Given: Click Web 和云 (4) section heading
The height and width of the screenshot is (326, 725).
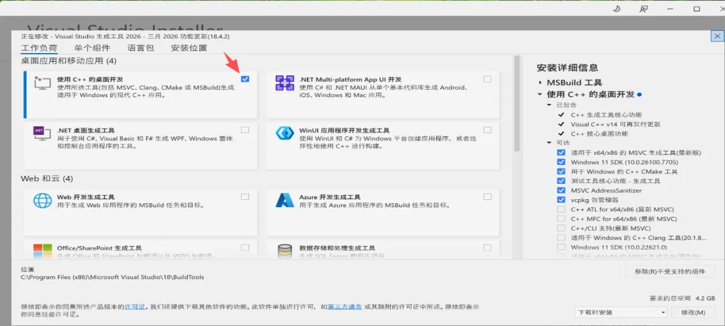Looking at the screenshot, I should tap(47, 178).
